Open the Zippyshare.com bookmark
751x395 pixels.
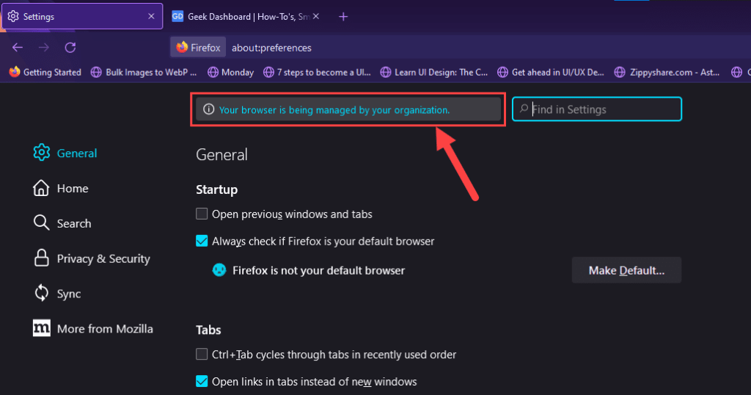click(x=667, y=73)
